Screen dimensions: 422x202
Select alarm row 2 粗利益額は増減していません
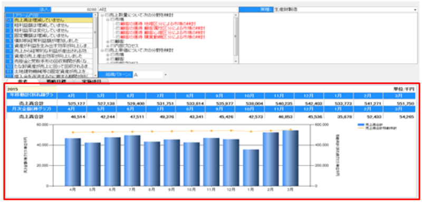(53, 25)
